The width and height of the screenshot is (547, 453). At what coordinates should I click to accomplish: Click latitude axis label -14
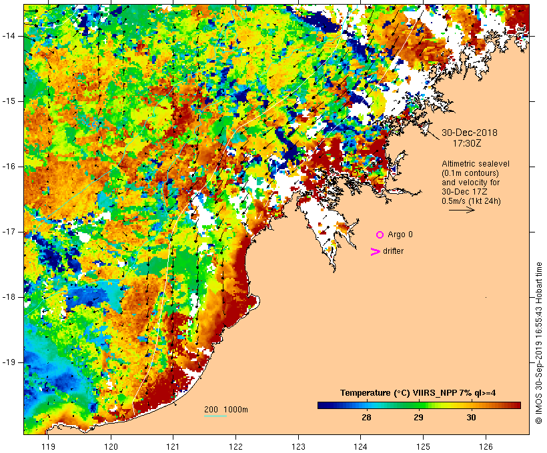9,36
